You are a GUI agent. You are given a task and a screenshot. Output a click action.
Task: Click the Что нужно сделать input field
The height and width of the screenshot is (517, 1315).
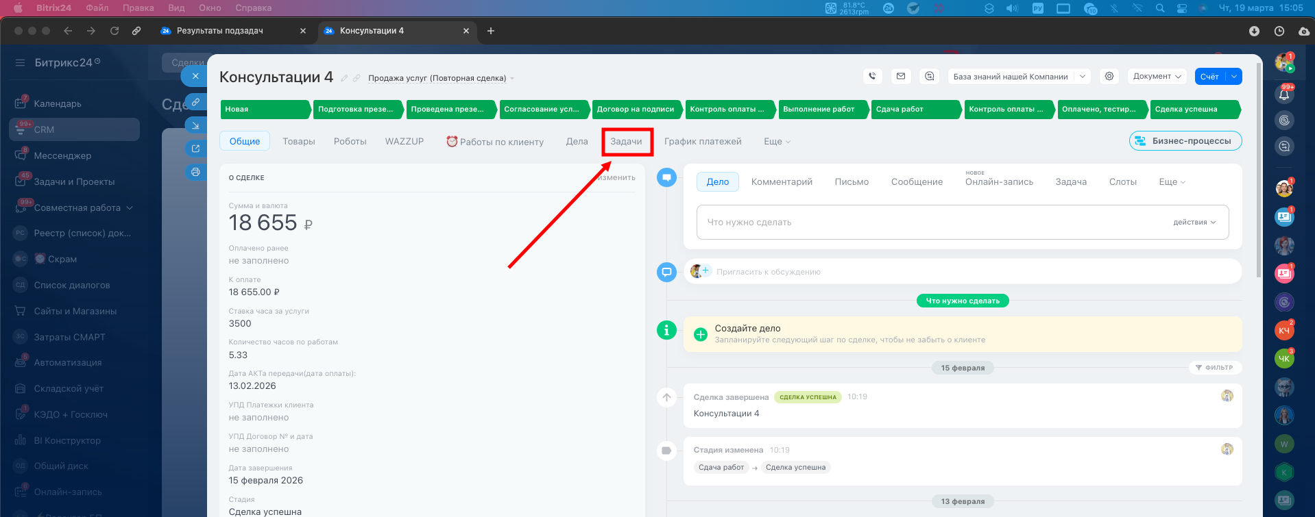963,223
